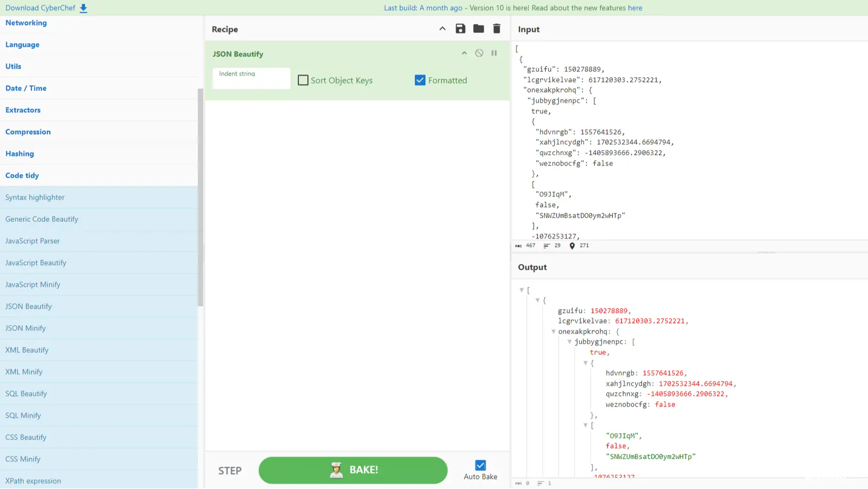This screenshot has width=868, height=489.
Task: Select the XML Minify operation
Action: pos(99,372)
